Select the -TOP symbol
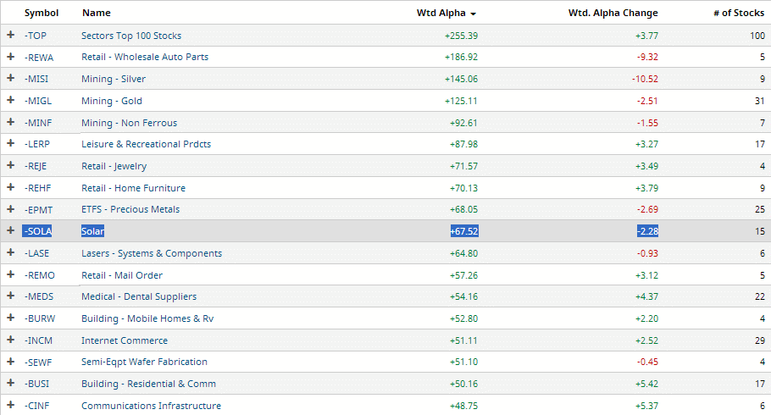The image size is (771, 415). coord(36,36)
